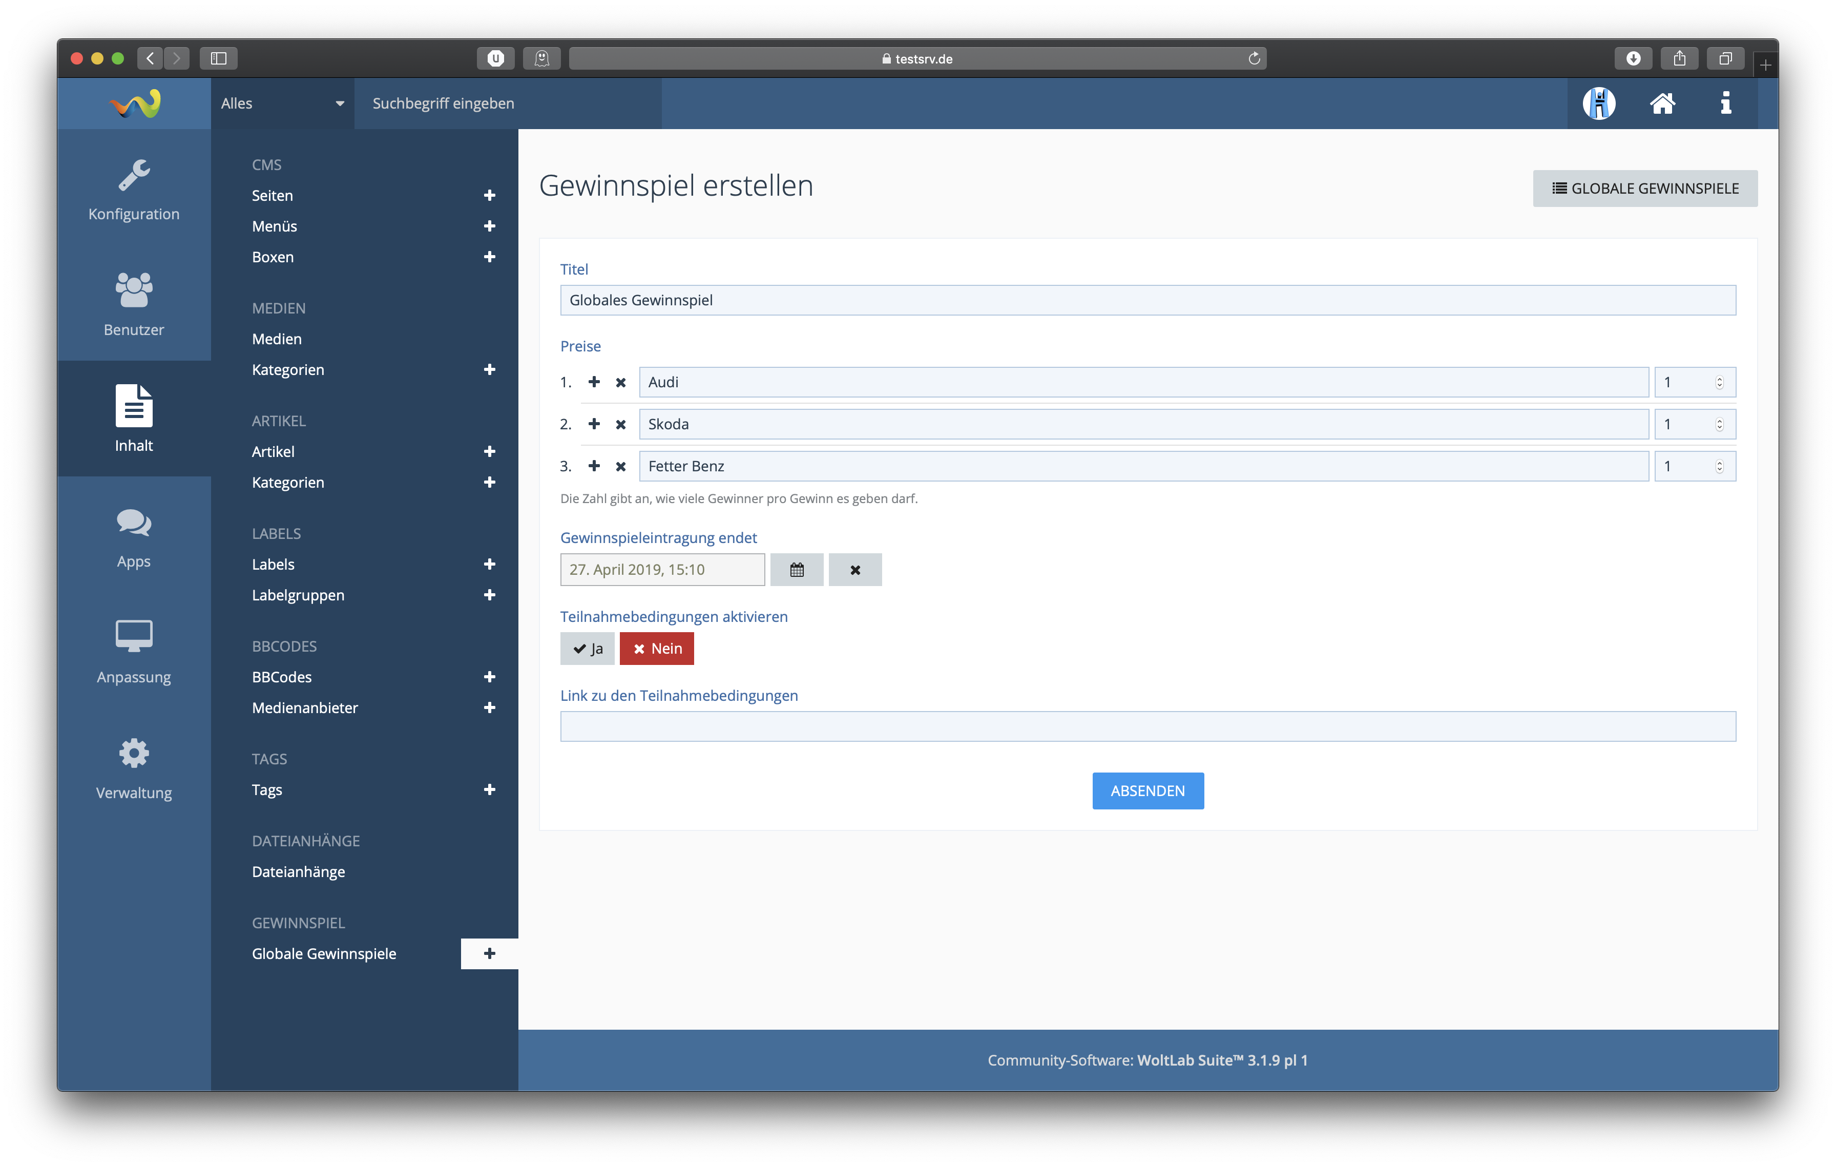This screenshot has height=1167, width=1836.
Task: Open Dateianhänge menu entry
Action: (298, 871)
